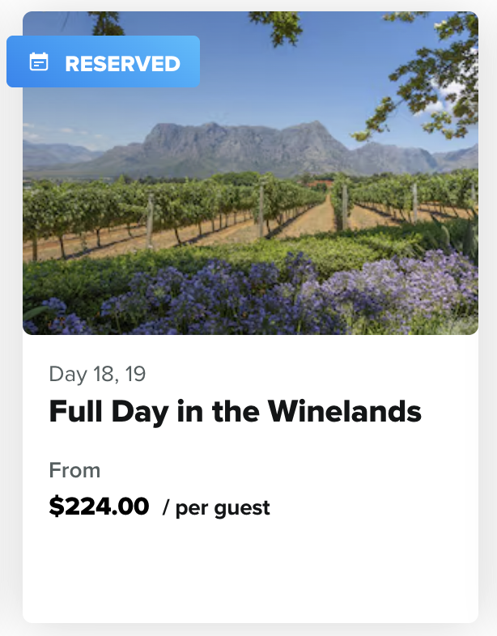
Task: Click the word RESERVED beside the calendar icon
Action: pyautogui.click(x=122, y=62)
